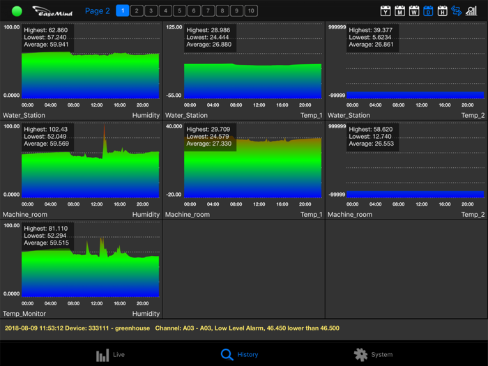The width and height of the screenshot is (488, 366).
Task: Go to page 3
Action: pyautogui.click(x=151, y=11)
